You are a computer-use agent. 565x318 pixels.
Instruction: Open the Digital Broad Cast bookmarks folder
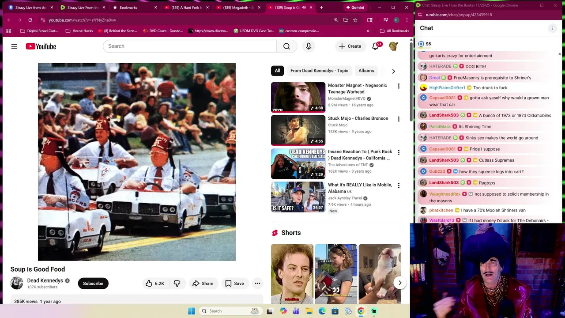(39, 31)
